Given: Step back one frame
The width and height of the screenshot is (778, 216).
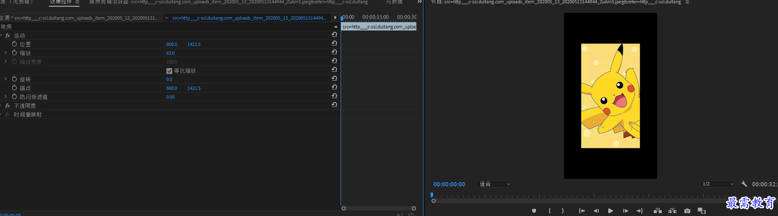Looking at the screenshot, I should pyautogui.click(x=596, y=211).
